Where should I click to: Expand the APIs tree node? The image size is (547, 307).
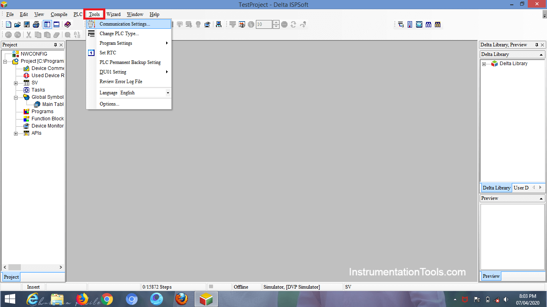coord(16,134)
